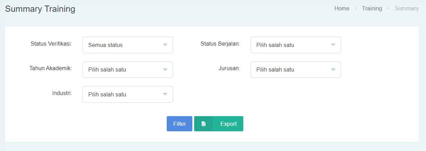This screenshot has height=151, width=426.
Task: Click the breadcrumb chevron after Home
Action: coord(356,9)
